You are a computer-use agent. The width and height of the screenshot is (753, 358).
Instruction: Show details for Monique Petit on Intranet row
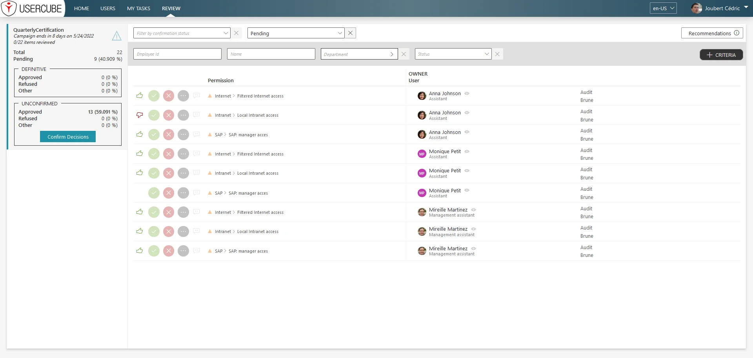tap(467, 171)
